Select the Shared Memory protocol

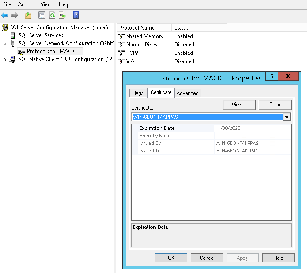(144, 36)
